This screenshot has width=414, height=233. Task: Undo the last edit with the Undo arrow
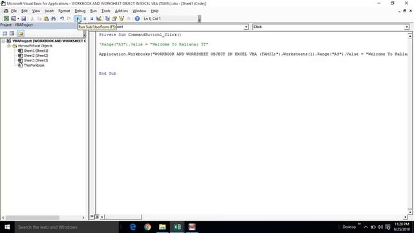[62, 19]
